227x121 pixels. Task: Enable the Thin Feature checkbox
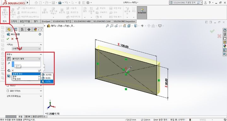(x=8, y=91)
